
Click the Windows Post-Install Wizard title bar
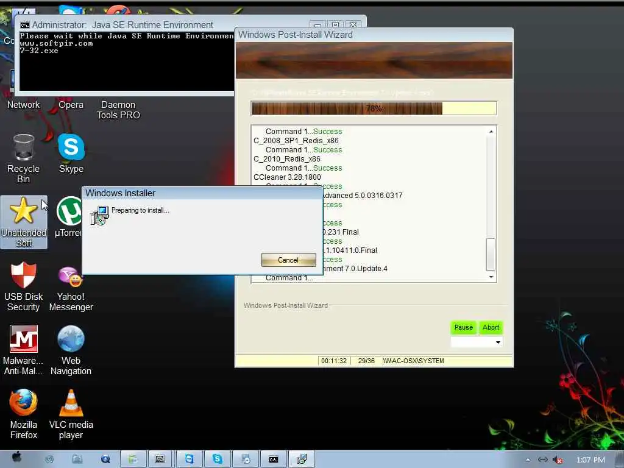[374, 35]
